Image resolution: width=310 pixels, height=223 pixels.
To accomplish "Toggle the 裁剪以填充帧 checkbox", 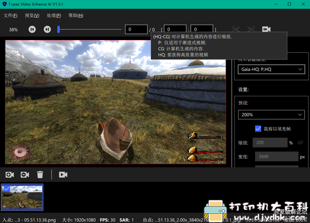I will pyautogui.click(x=258, y=129).
